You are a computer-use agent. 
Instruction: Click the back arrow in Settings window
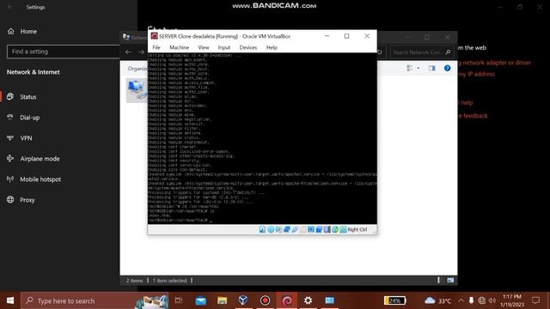[x=10, y=7]
